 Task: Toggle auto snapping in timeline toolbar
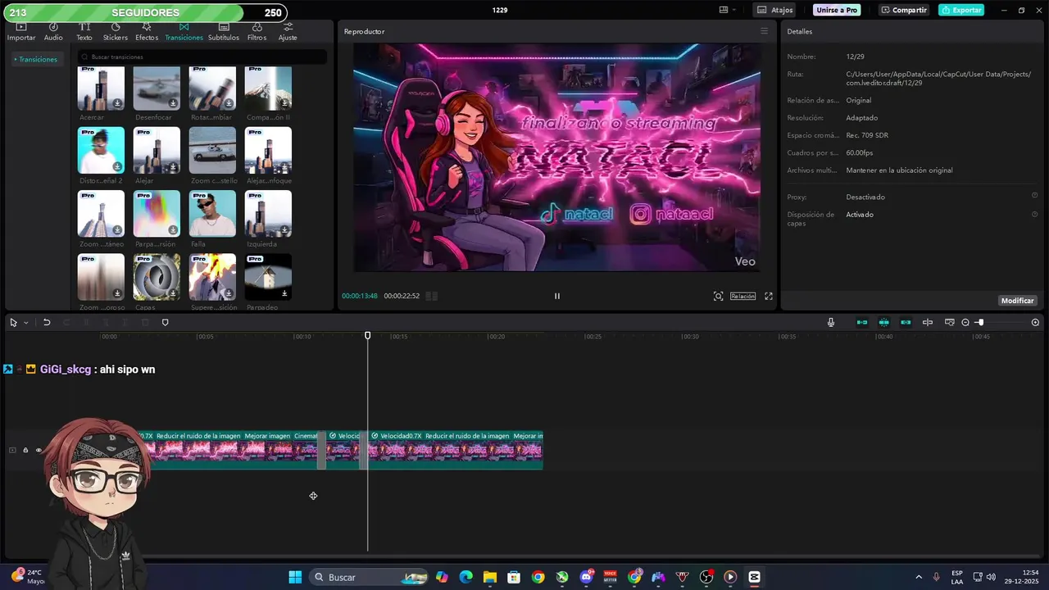(x=884, y=323)
